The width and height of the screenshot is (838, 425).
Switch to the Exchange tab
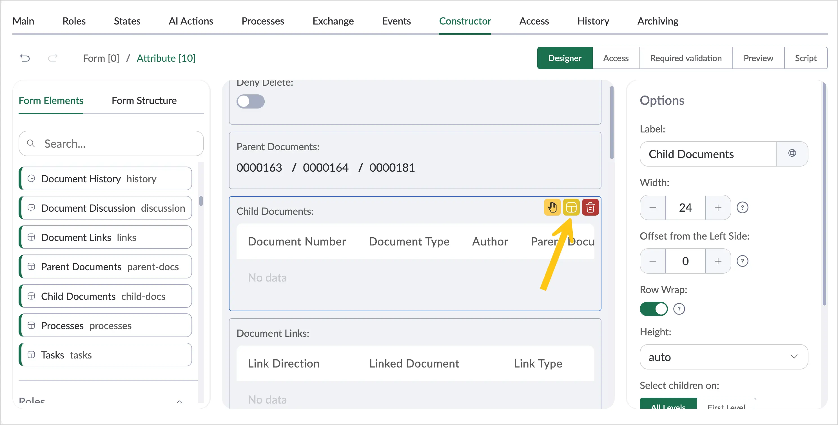coord(333,21)
